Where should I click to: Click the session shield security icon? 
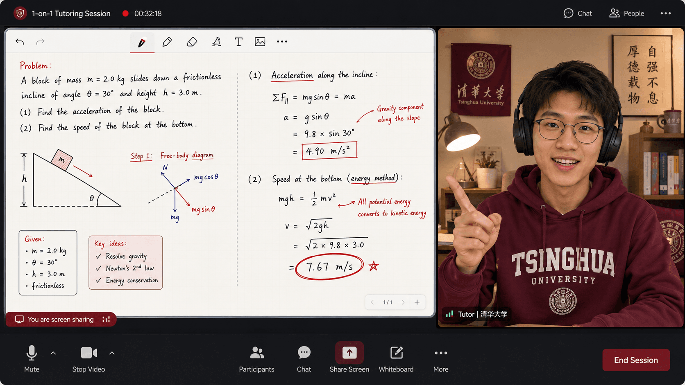pyautogui.click(x=20, y=14)
